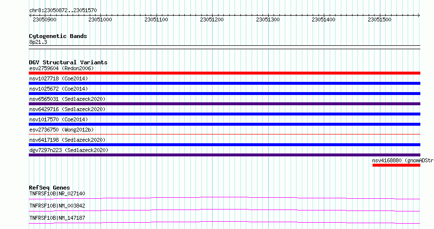Click the 23051100 ruler position label
Screen dimensions: 434x229
pos(156,19)
